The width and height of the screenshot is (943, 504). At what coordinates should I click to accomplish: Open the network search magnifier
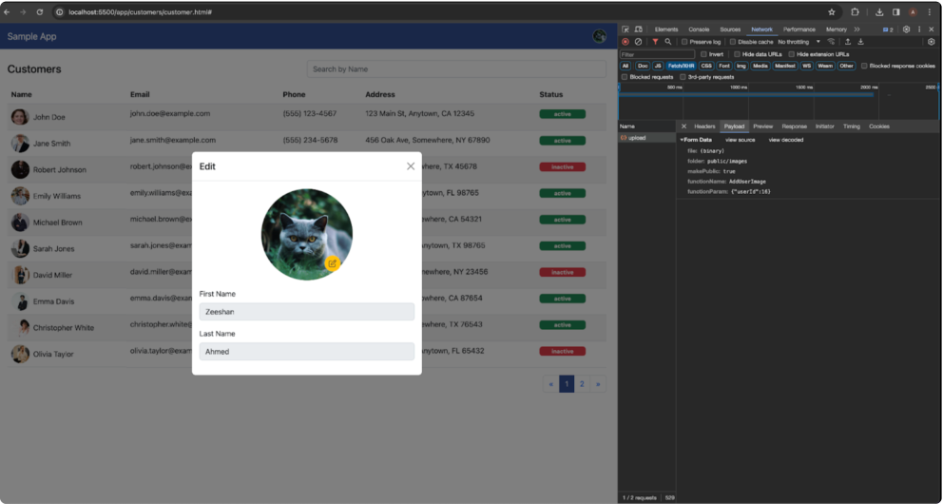click(668, 42)
